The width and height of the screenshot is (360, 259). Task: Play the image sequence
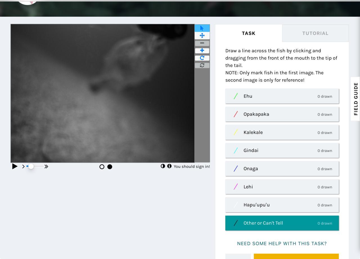tap(15, 167)
